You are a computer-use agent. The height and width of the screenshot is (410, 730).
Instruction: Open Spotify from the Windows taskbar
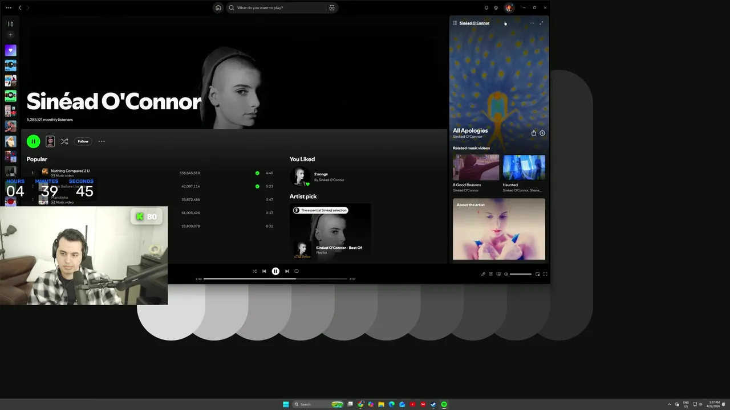pos(444,404)
